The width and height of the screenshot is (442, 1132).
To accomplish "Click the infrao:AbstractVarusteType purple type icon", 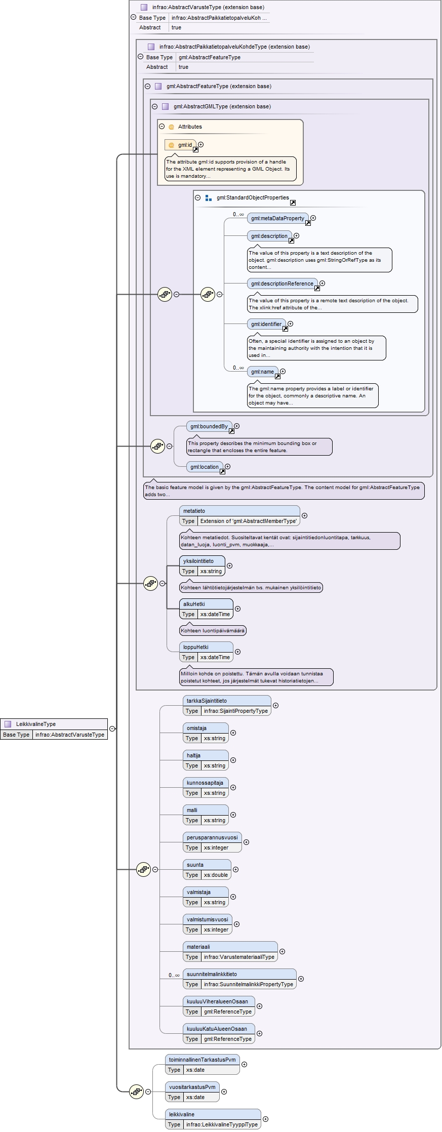I will [x=144, y=7].
